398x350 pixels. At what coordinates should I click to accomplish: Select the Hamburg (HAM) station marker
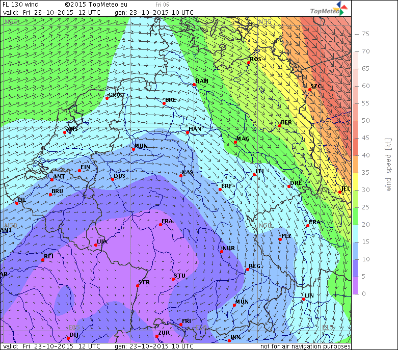pos(194,85)
